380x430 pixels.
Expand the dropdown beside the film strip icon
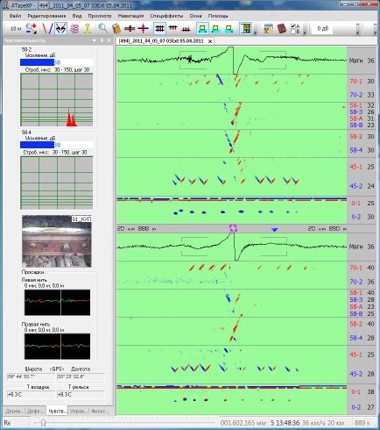255,32
